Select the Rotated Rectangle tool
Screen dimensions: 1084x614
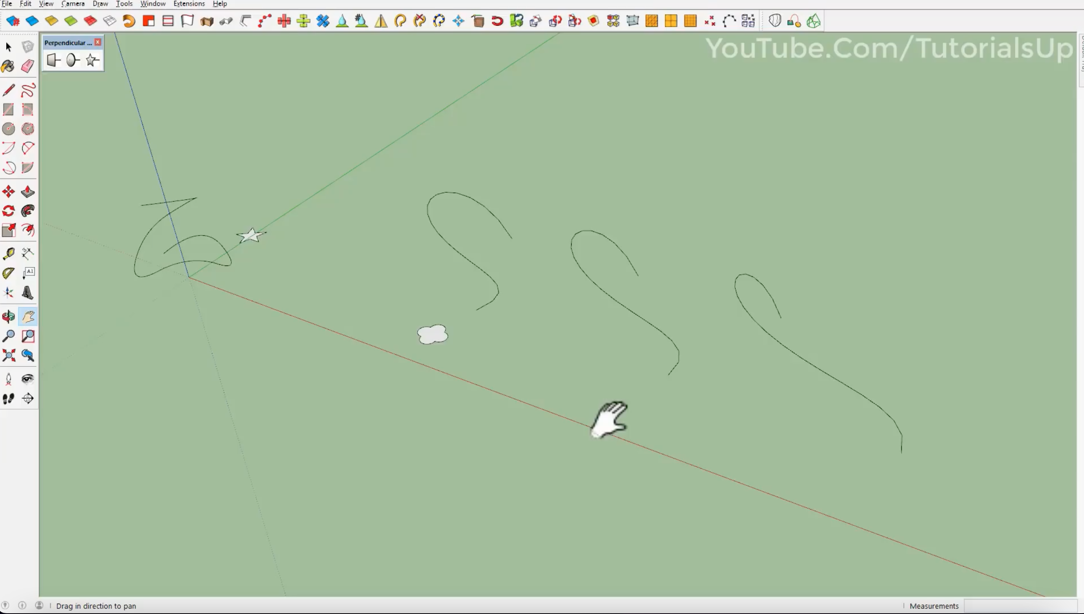(28, 109)
